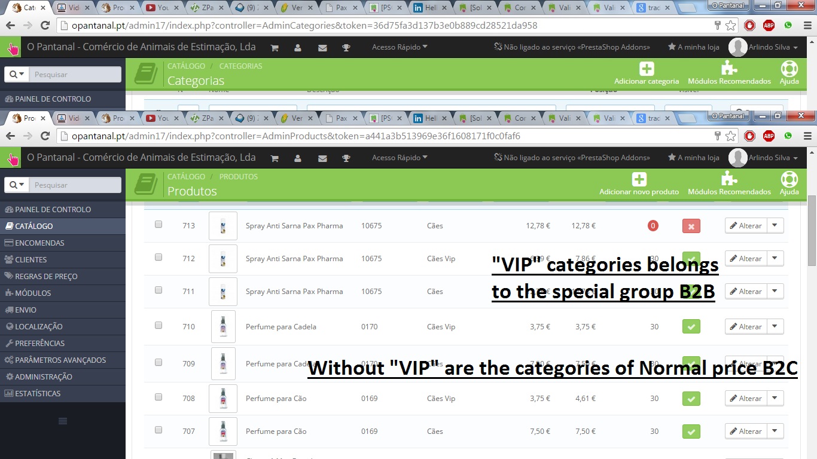Click trophy icon in Categorias window header
This screenshot has width=817, height=459.
pos(346,48)
